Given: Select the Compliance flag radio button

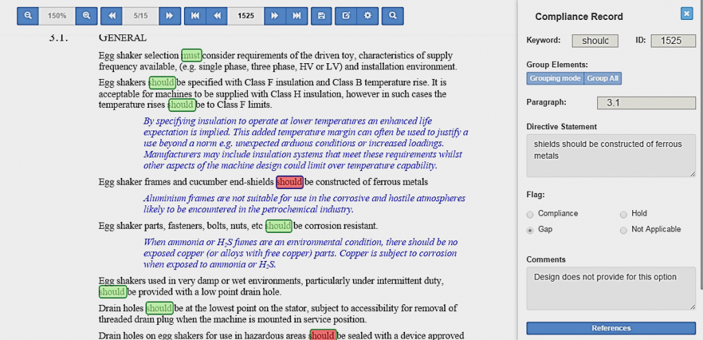Looking at the screenshot, I should click(531, 214).
